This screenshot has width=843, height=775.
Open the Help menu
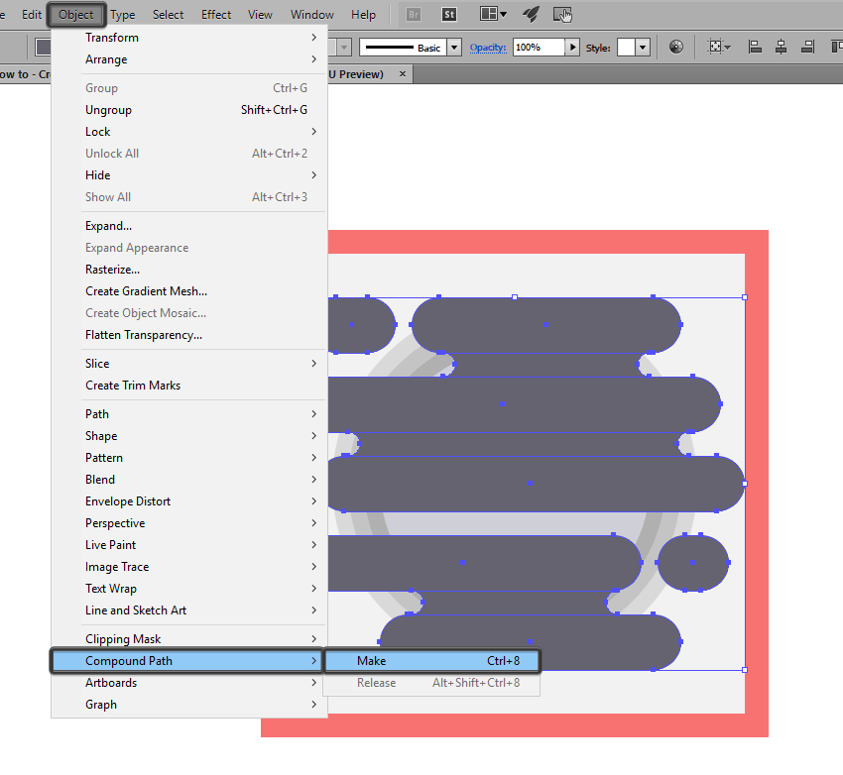(x=363, y=15)
